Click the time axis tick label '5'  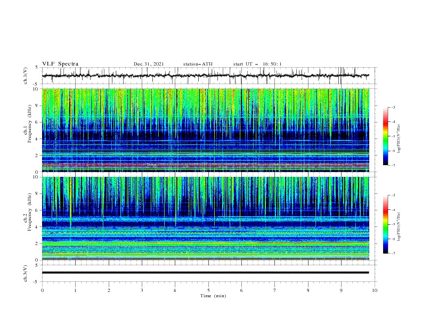pos(208,290)
